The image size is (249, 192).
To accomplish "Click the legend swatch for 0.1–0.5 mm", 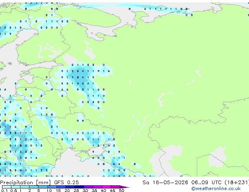I will click(x=7, y=187).
